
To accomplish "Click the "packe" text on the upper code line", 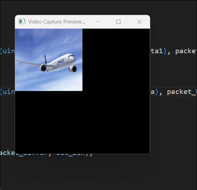I will point(186,51).
